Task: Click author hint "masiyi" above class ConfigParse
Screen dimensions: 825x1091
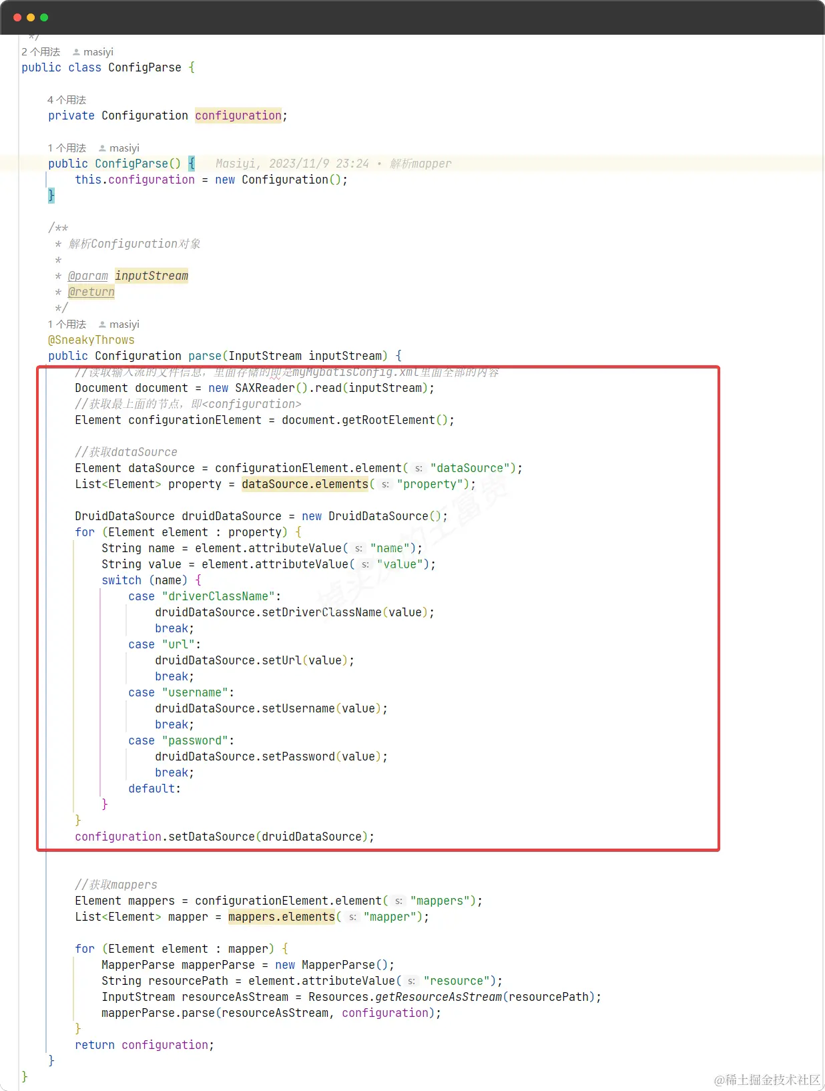Action: coord(98,52)
